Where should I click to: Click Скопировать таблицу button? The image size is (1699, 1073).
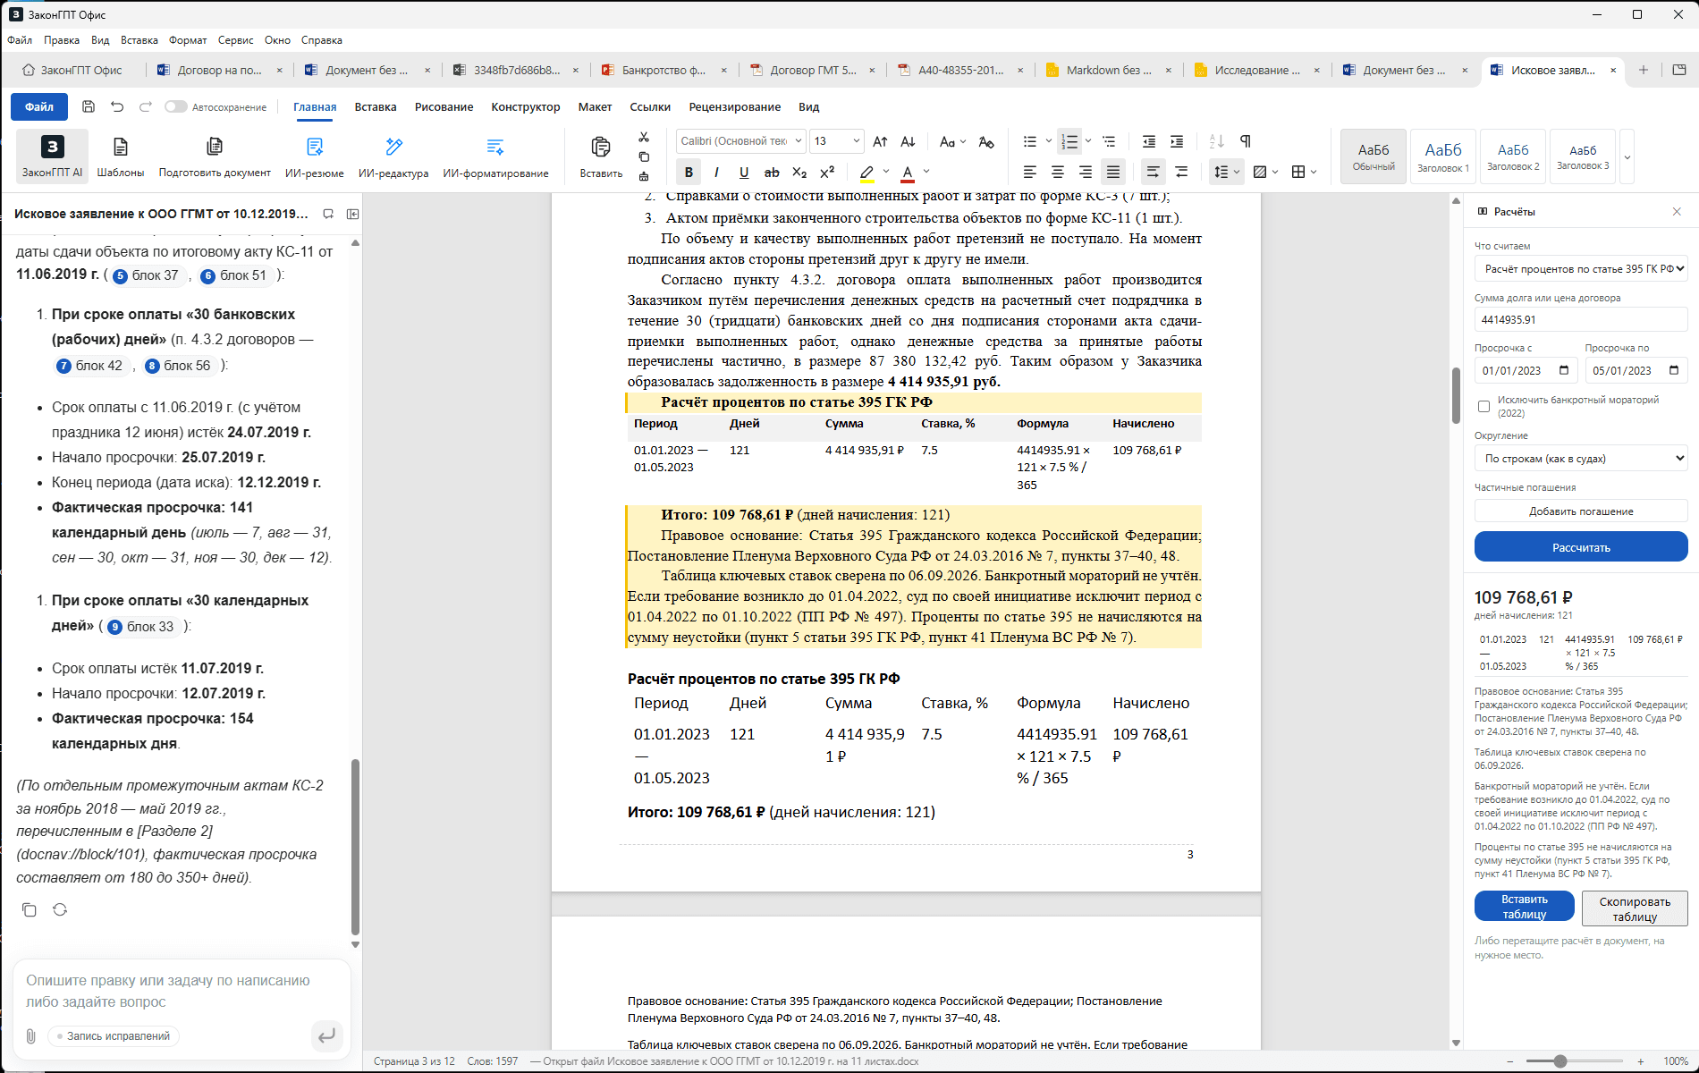(x=1635, y=908)
